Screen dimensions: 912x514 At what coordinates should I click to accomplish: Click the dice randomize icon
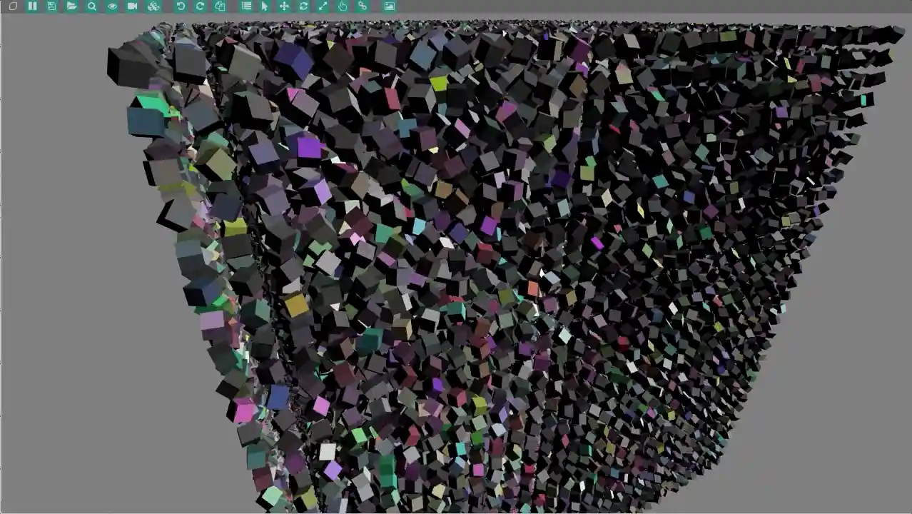(151, 6)
